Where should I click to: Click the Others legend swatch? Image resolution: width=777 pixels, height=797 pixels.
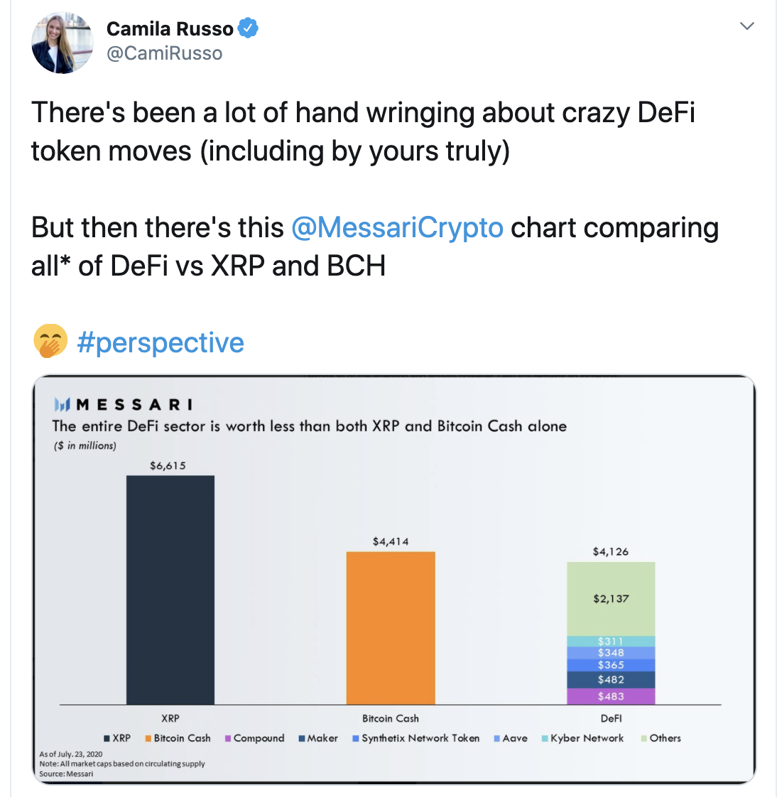(643, 739)
